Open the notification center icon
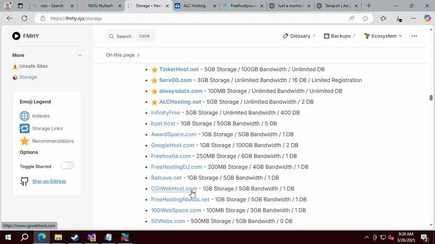This screenshot has height=244, width=435. [424, 237]
